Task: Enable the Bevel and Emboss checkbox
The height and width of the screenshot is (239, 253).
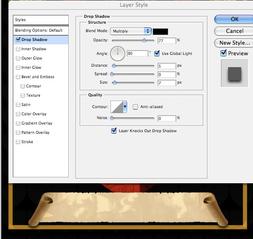Action: [x=18, y=77]
